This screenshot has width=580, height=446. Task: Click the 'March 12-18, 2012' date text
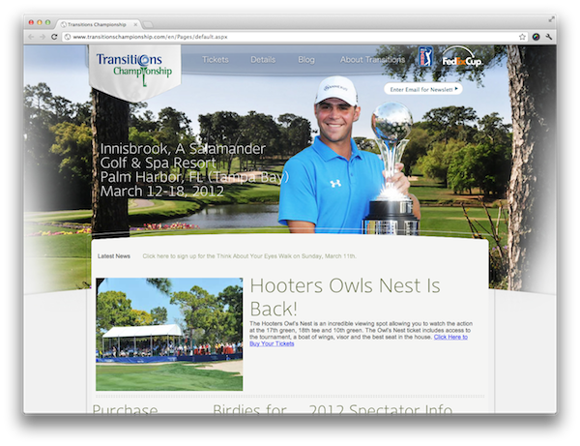[162, 192]
